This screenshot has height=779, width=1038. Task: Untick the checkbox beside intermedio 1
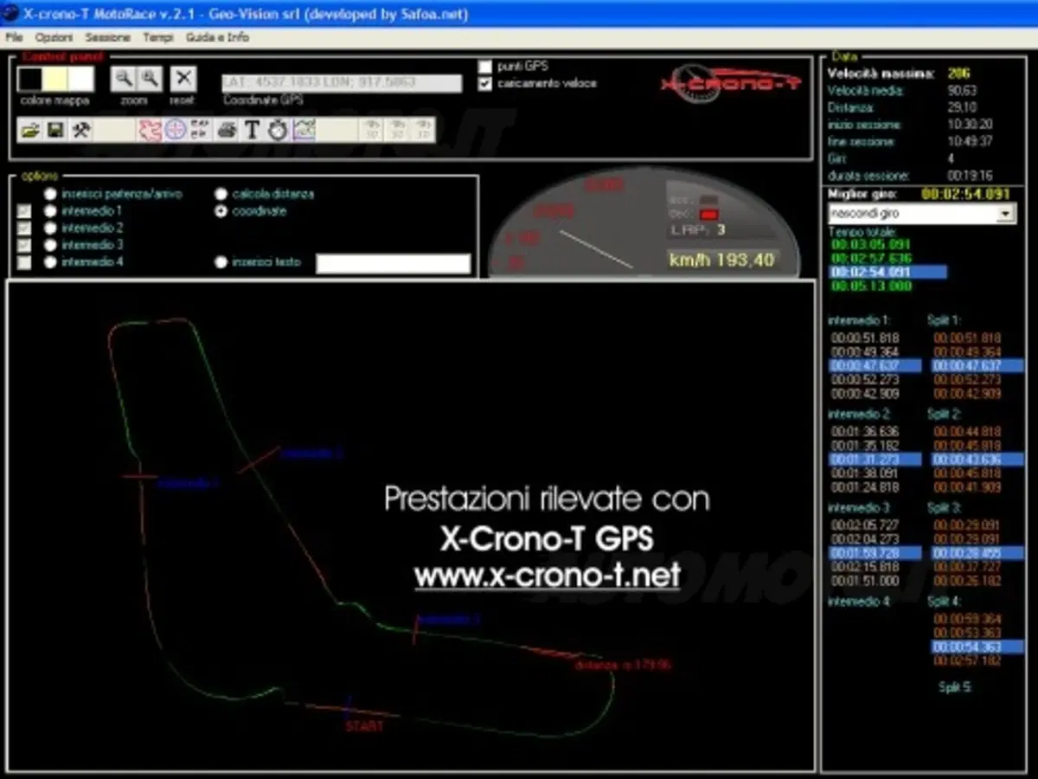tap(24, 211)
